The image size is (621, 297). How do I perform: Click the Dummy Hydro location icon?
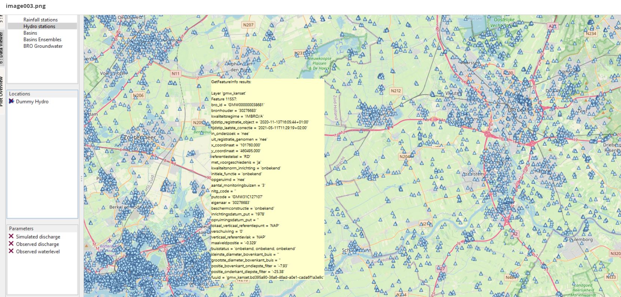tap(11, 101)
